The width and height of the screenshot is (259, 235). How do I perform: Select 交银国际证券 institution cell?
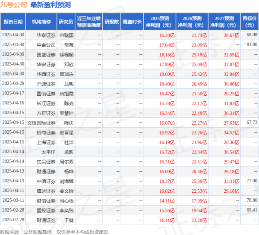click(x=41, y=123)
